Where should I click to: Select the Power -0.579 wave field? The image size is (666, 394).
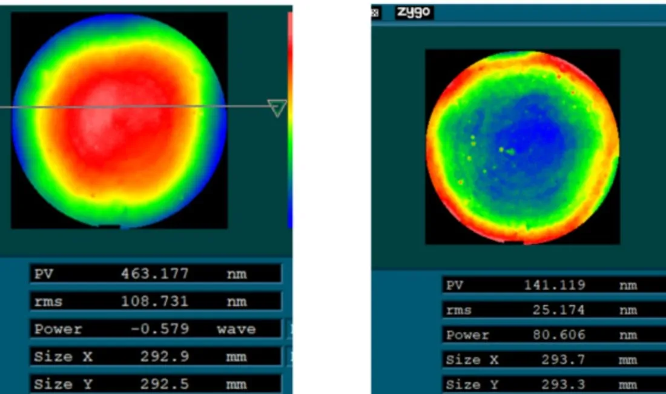point(156,329)
